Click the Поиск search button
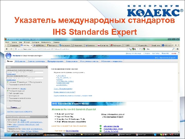The height and width of the screenshot is (139, 185). (14, 107)
